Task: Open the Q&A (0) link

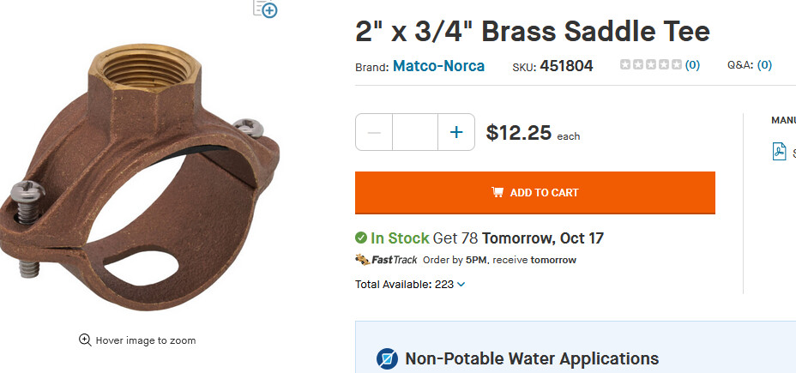Action: pos(763,65)
